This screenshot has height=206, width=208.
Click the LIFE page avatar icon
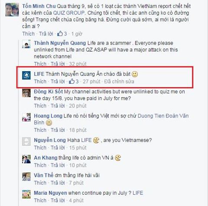click(x=26, y=75)
